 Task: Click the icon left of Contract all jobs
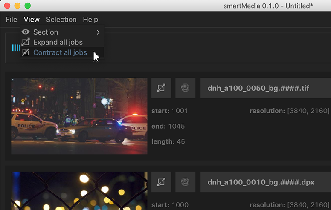[26, 52]
